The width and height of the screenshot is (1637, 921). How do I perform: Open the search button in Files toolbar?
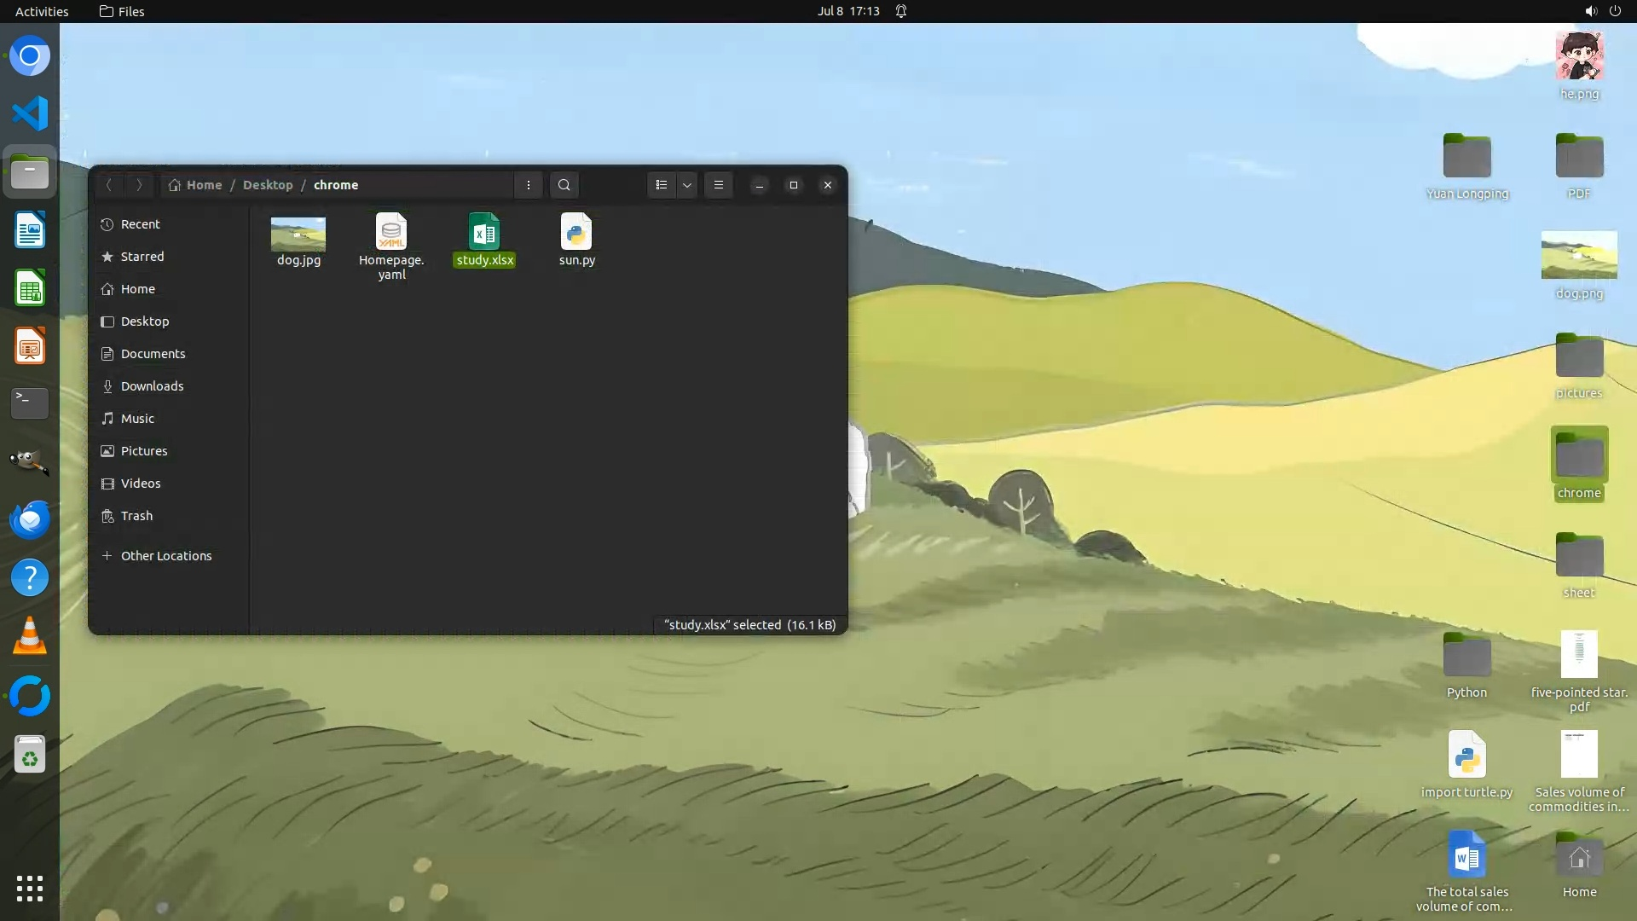564,185
